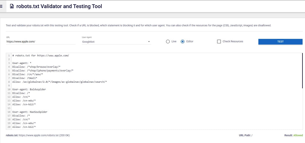This screenshot has width=305, height=143.
Task: Click the 'Check Resources' label
Action: pyautogui.click(x=233, y=42)
